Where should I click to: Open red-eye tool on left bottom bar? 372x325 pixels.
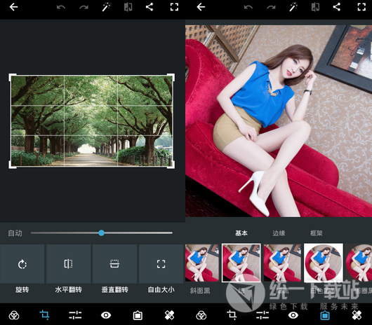pos(106,315)
